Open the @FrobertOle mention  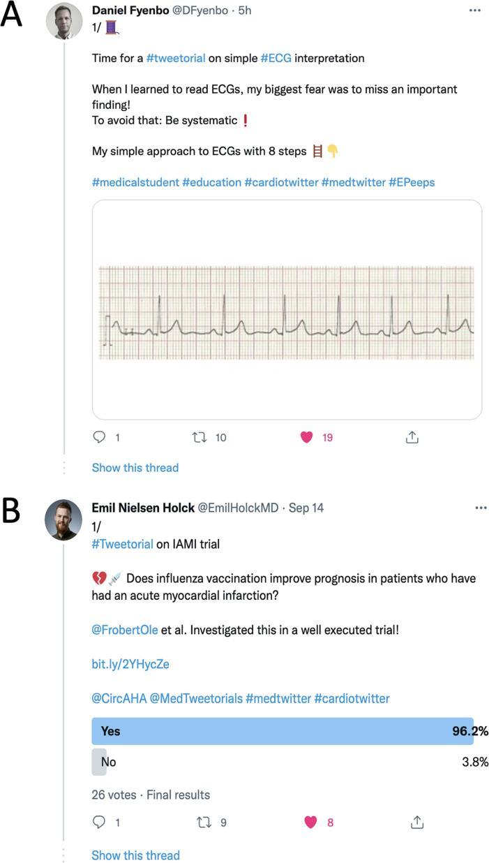125,630
